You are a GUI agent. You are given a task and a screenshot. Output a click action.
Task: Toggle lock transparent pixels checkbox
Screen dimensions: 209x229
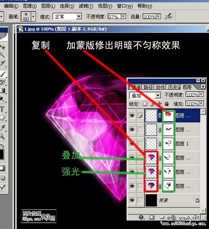coord(145,104)
